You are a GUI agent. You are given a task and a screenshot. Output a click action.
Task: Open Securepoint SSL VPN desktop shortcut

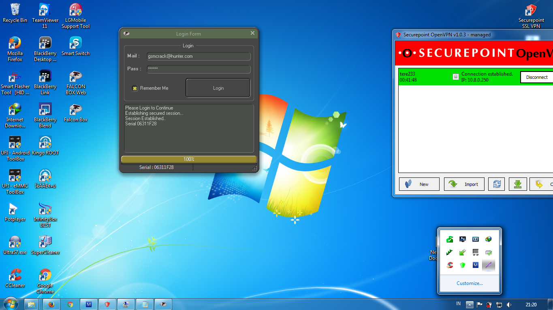pyautogui.click(x=532, y=16)
